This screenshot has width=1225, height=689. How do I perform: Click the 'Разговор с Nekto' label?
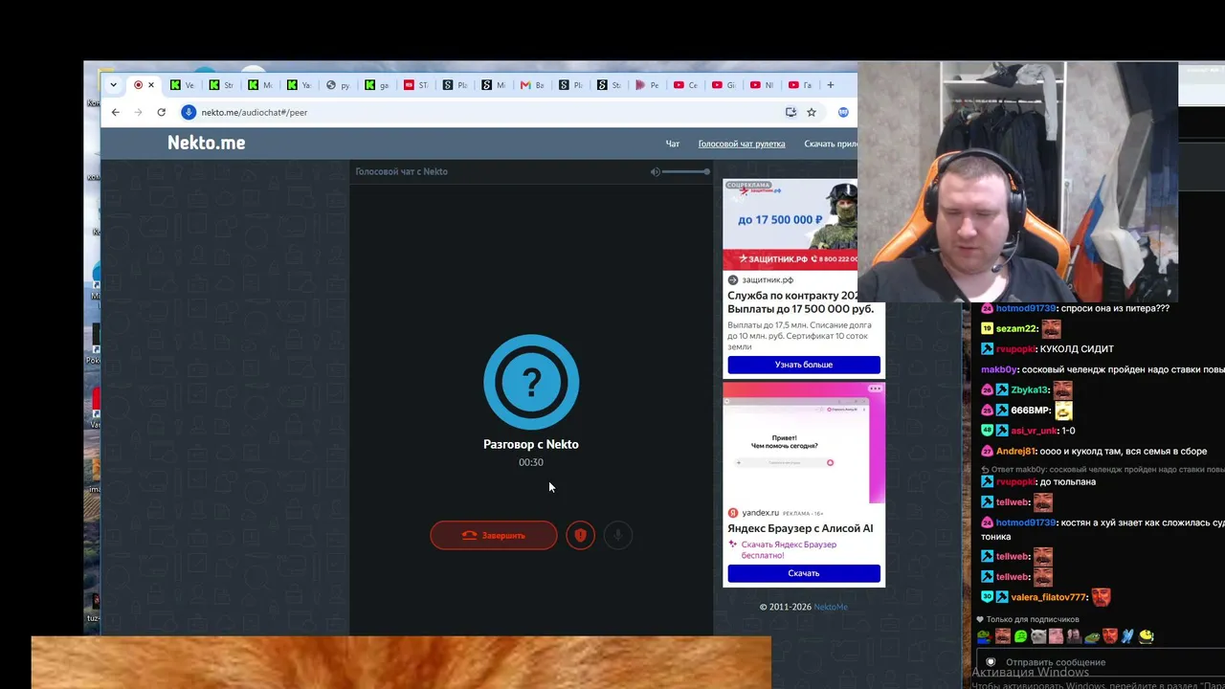pos(531,444)
